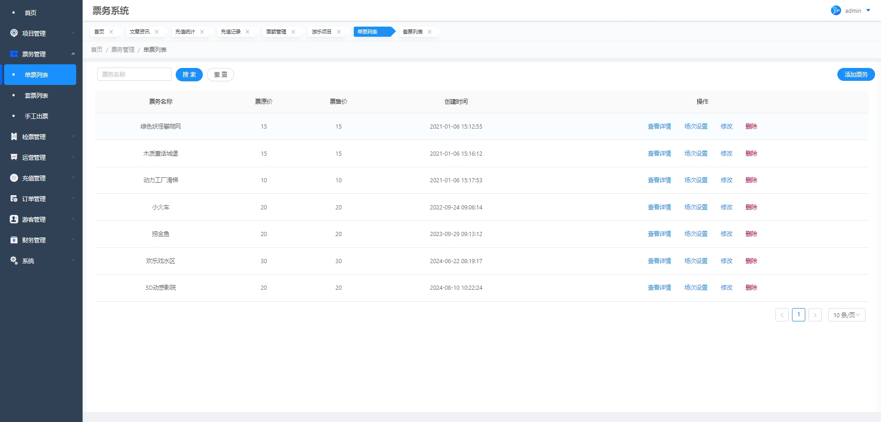Open the admin user dropdown
This screenshot has height=422, width=881.
[868, 11]
